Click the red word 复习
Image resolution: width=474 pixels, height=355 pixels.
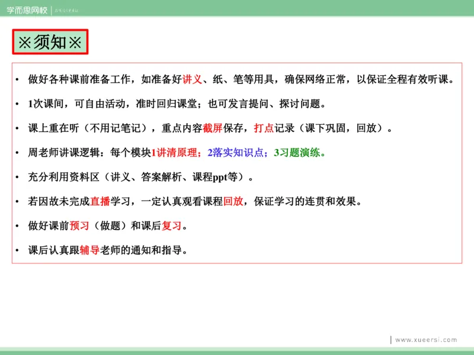click(172, 226)
